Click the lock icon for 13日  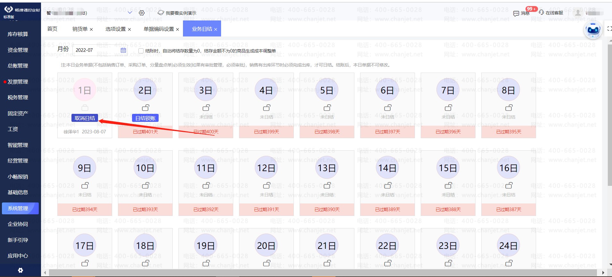click(x=327, y=186)
